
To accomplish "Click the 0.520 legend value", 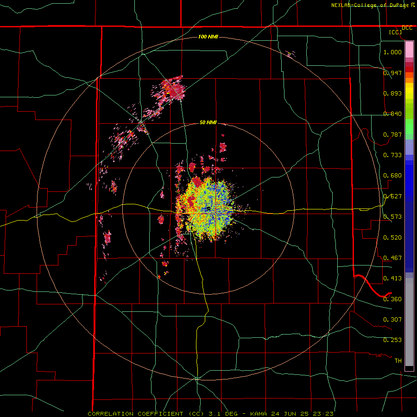I will pos(392,238).
